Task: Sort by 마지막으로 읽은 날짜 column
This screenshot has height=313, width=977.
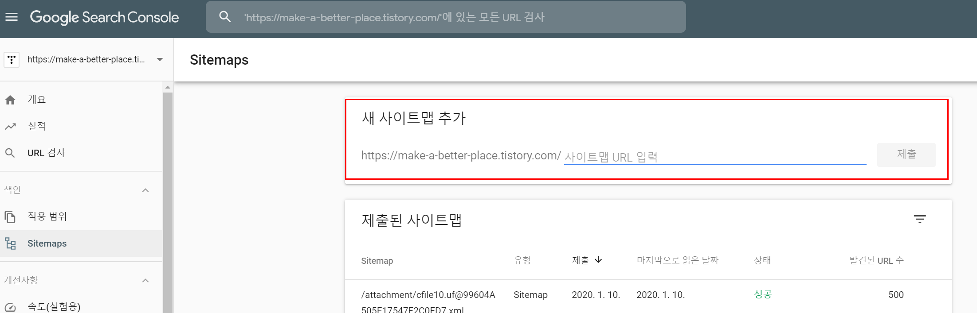Action: (x=678, y=260)
